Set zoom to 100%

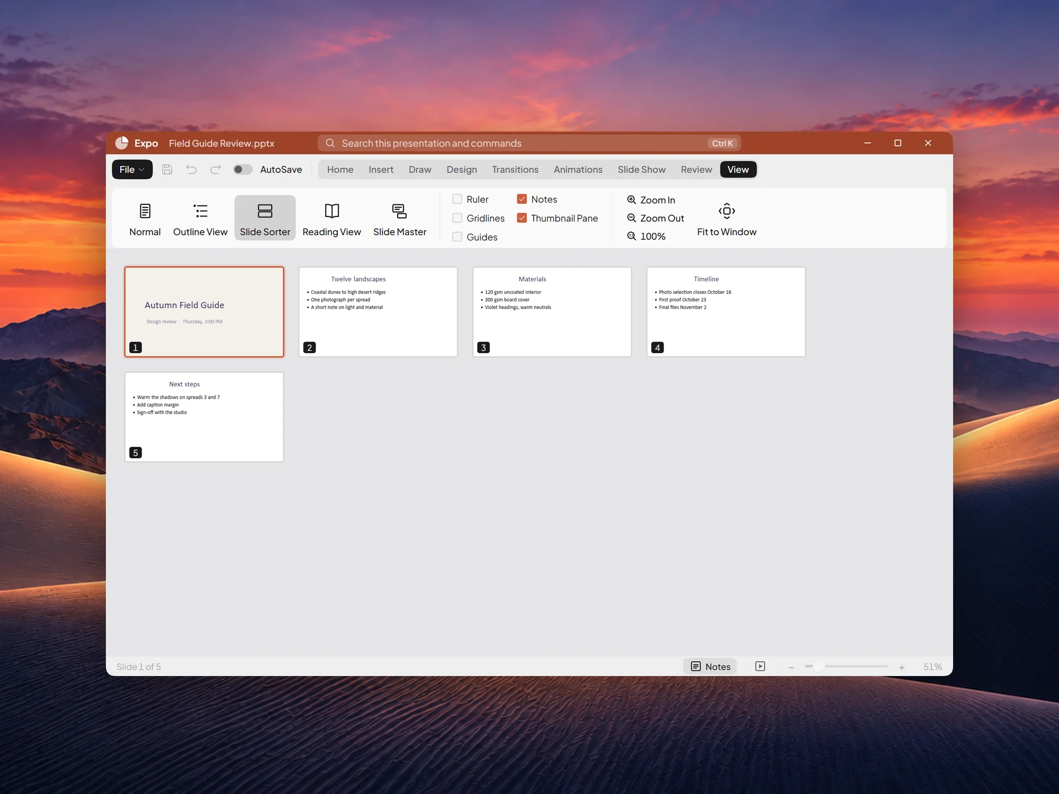point(646,237)
